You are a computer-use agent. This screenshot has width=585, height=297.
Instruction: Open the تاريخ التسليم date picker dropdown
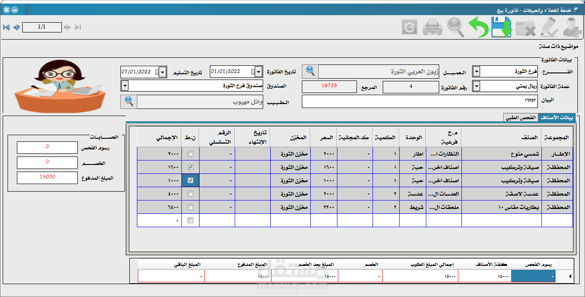[162, 72]
